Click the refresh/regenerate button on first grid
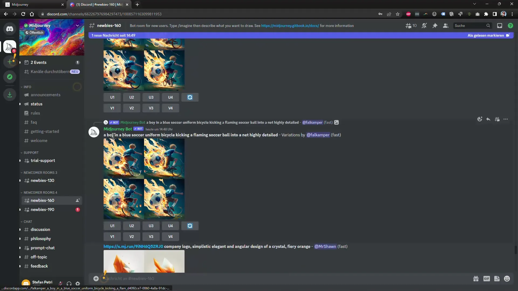Viewport: 518px width, 291px height. point(190,97)
